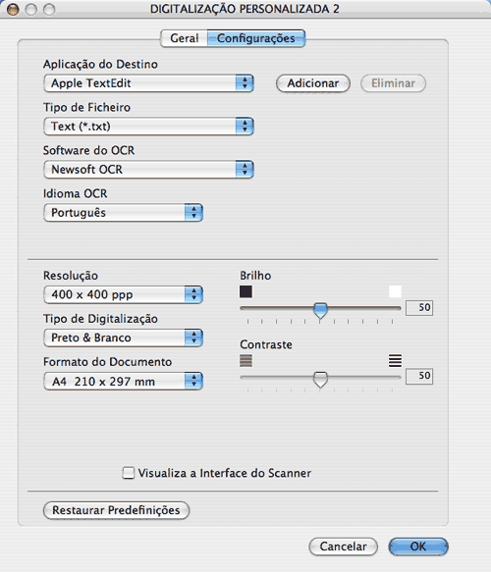The width and height of the screenshot is (491, 572).
Task: Enable Visualiza a Interface do Scanner checkbox
Action: [x=128, y=473]
